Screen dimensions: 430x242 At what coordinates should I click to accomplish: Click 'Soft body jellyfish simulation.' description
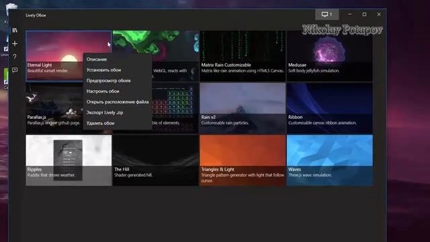pos(314,71)
